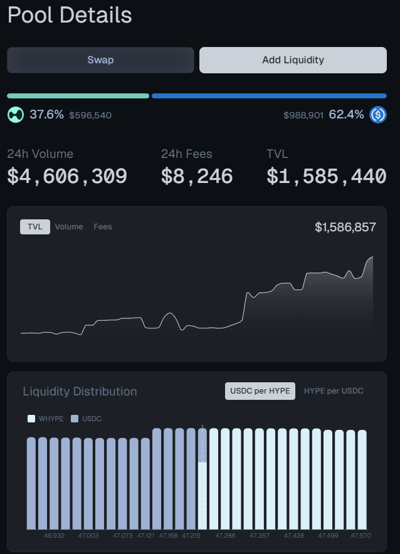Open the Swap button
400x554 pixels.
[101, 60]
